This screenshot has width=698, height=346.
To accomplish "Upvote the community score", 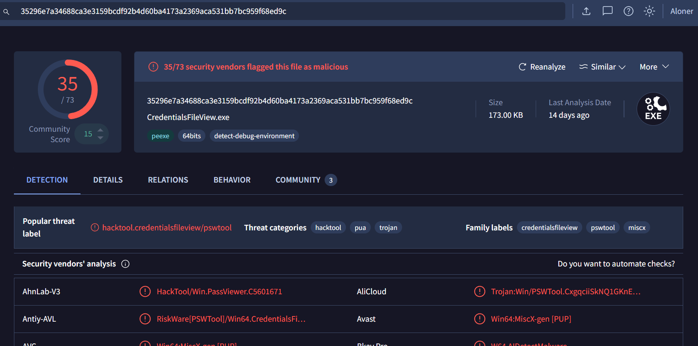I will pos(101,130).
